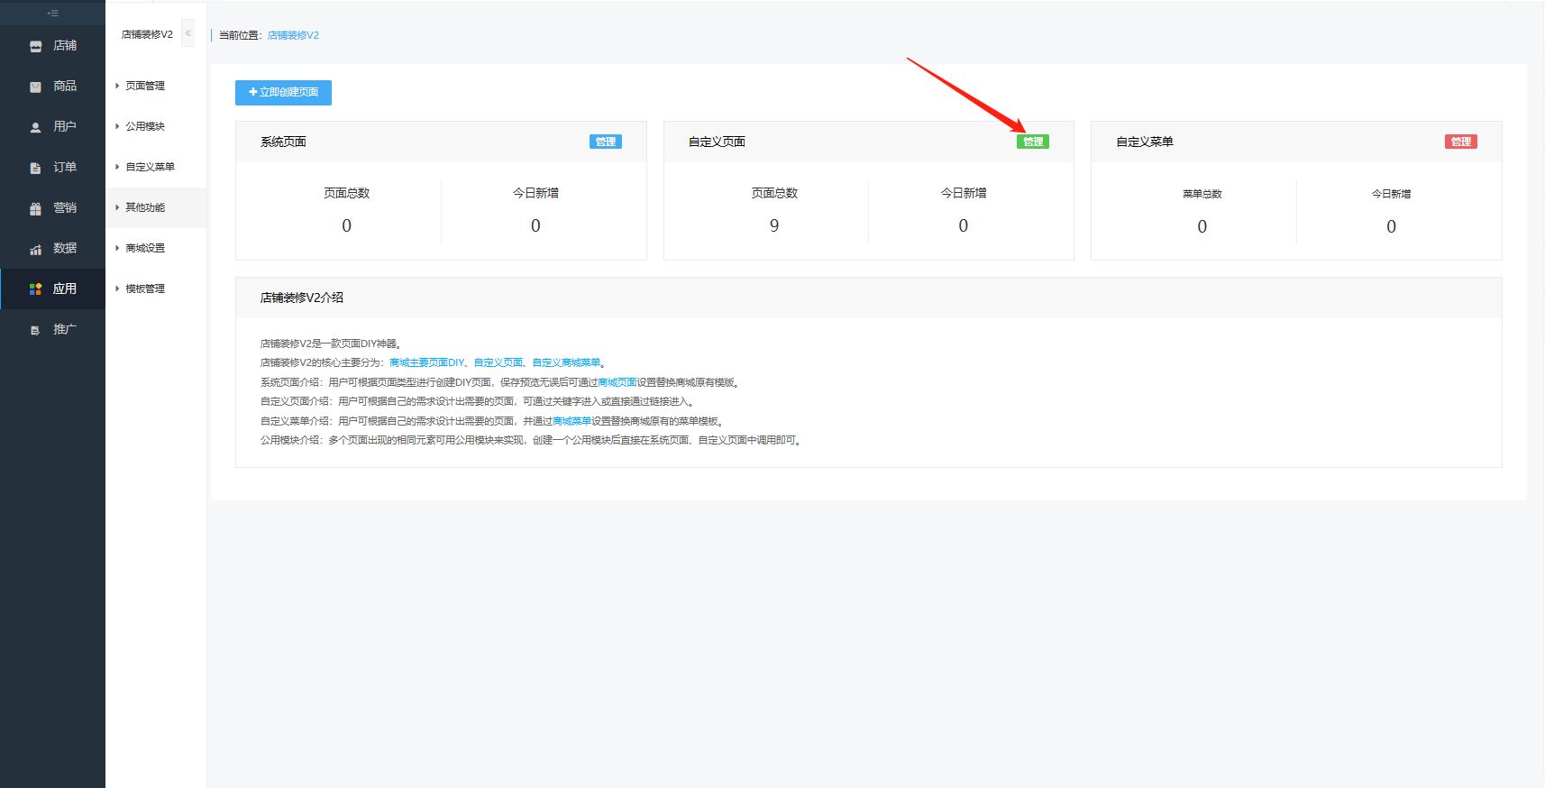Click the 自定义页面 card title
The width and height of the screenshot is (1545, 788).
(x=717, y=142)
